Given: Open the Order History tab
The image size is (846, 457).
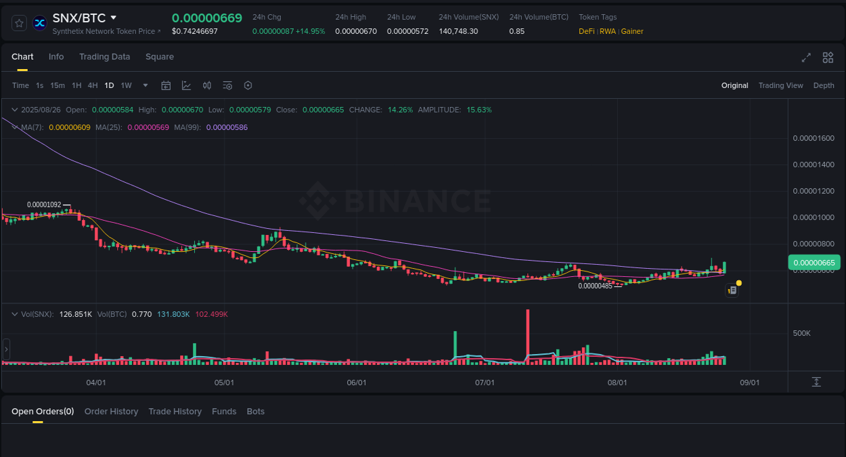Looking at the screenshot, I should 111,411.
